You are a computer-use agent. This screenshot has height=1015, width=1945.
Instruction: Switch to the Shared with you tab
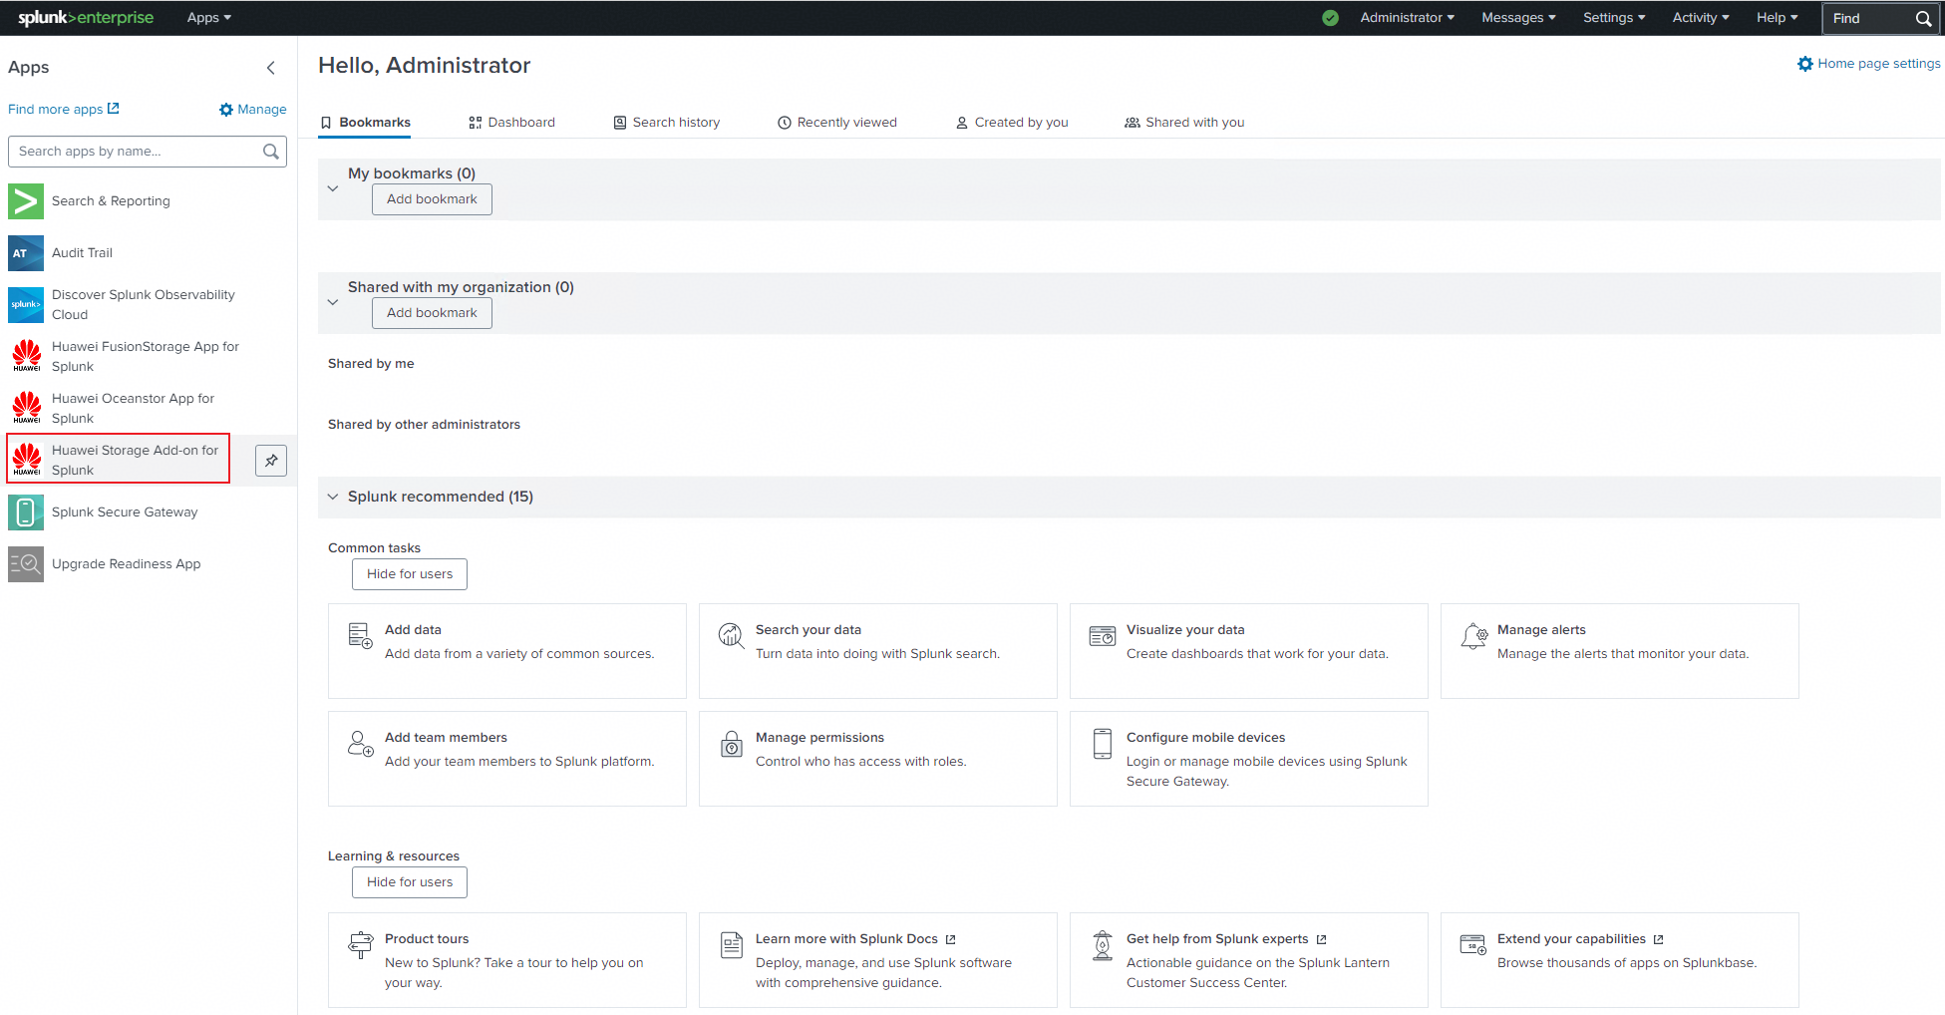(1184, 123)
